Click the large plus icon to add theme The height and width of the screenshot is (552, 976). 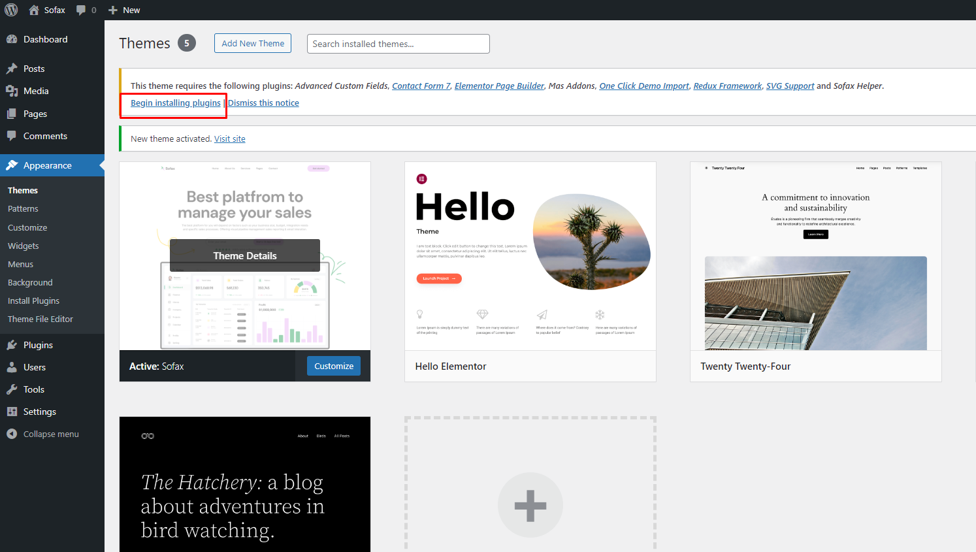[530, 505]
